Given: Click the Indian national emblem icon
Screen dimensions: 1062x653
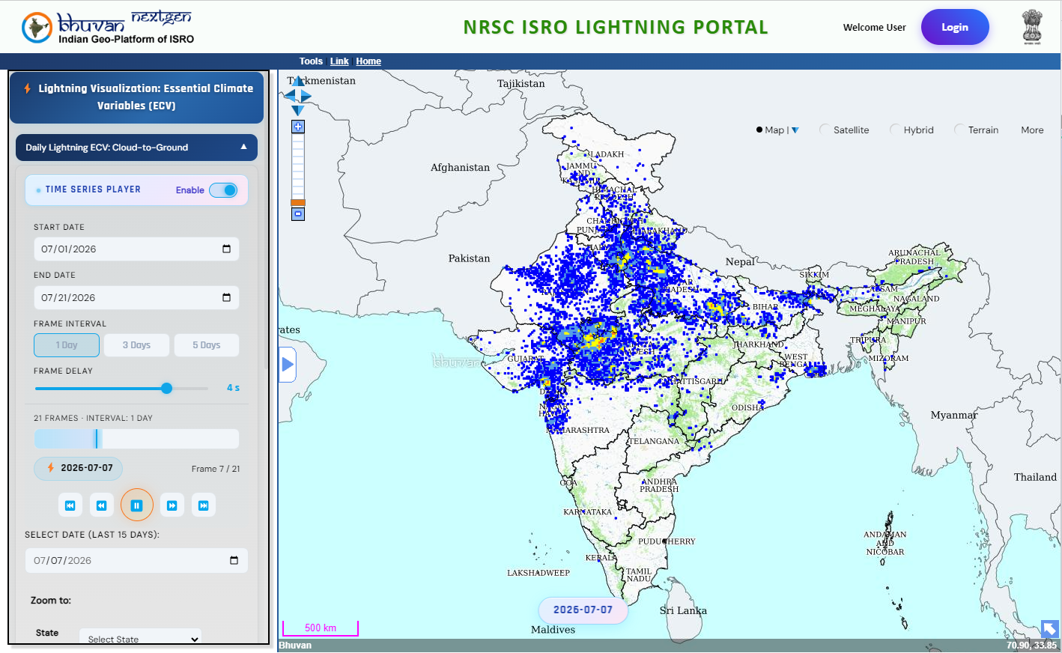Looking at the screenshot, I should (x=1032, y=28).
